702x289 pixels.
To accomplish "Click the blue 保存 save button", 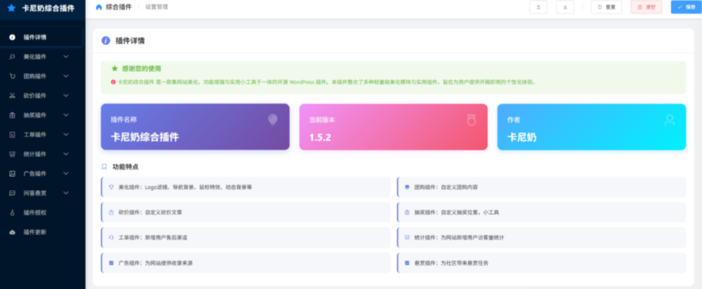I will click(x=686, y=7).
